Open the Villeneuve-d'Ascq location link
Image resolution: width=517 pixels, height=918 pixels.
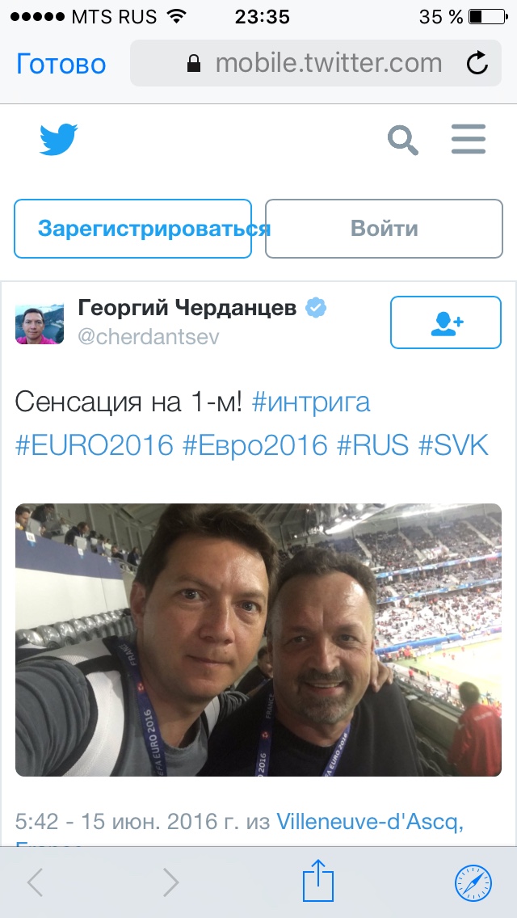[x=370, y=822]
